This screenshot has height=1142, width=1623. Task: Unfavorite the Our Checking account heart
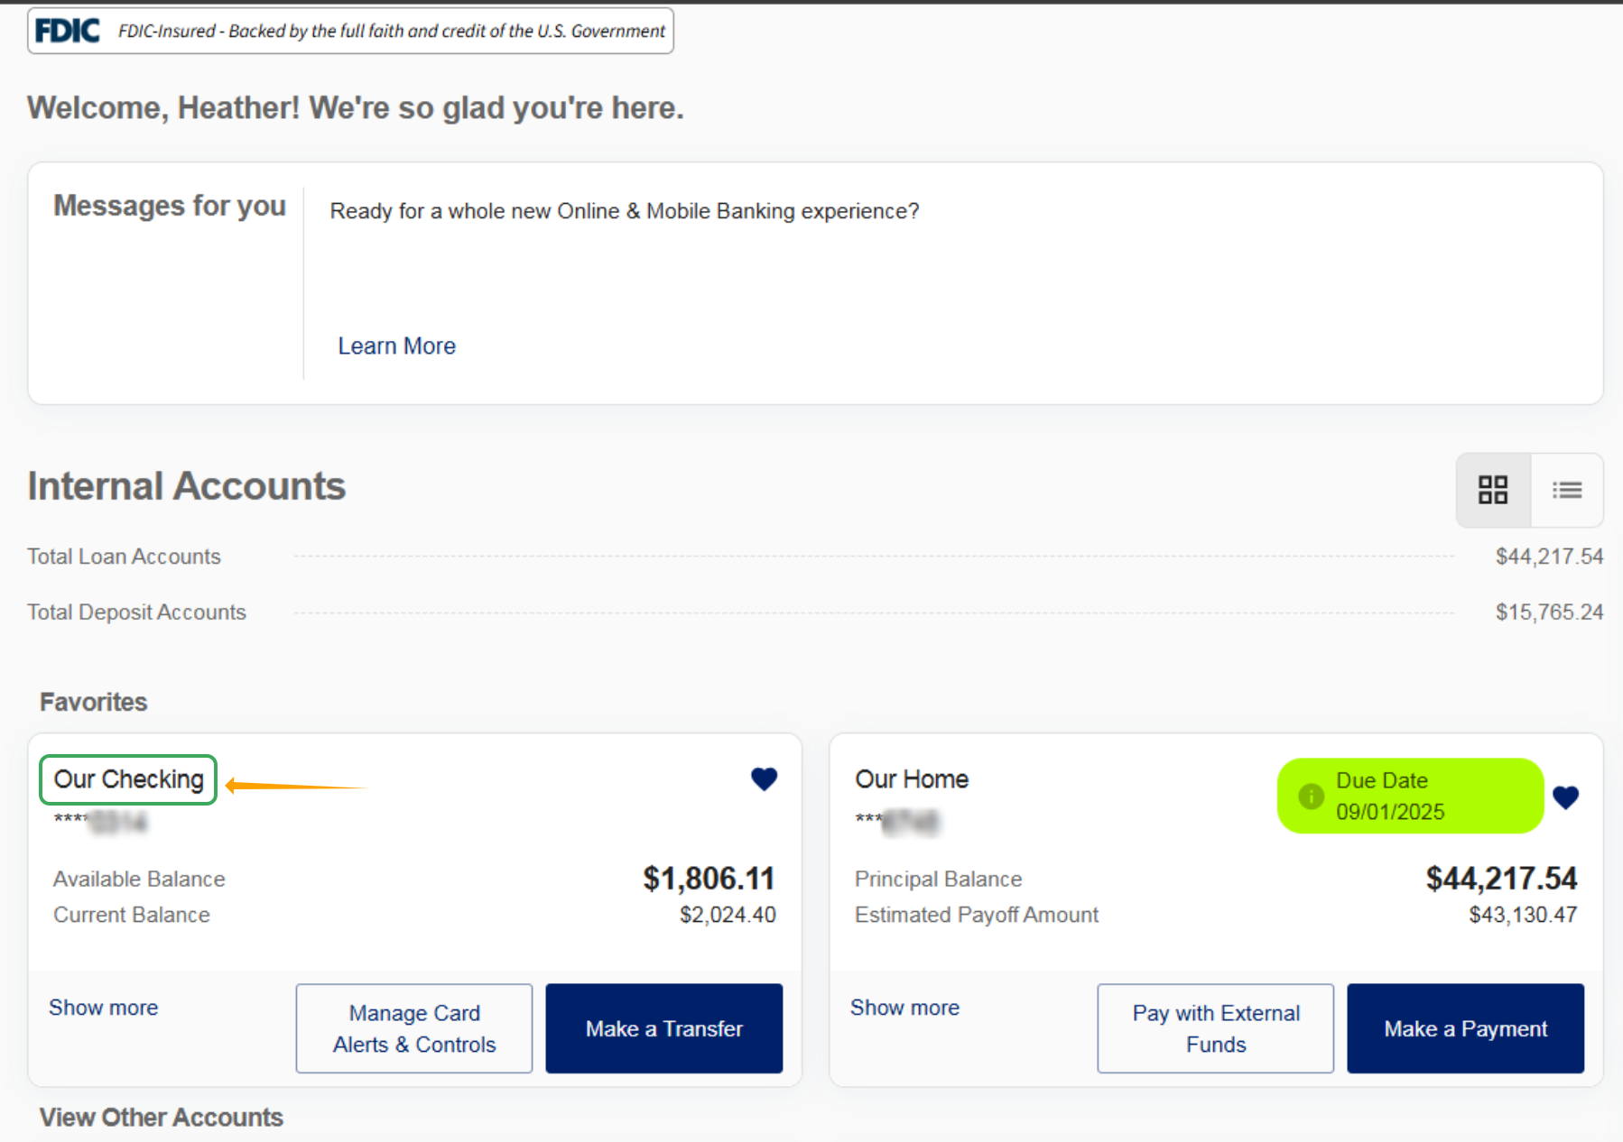[764, 778]
